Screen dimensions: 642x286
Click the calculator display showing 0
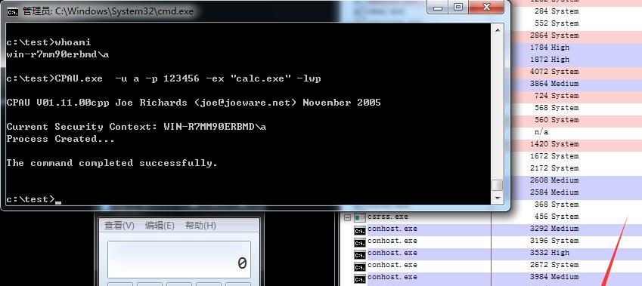click(179, 260)
